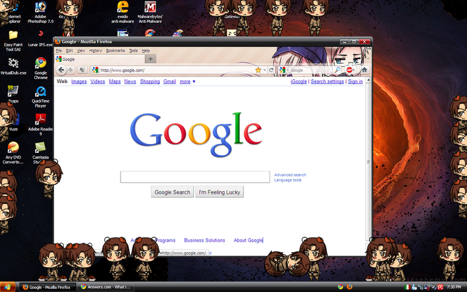Open the Edit menu
Image resolution: width=467 pixels, height=292 pixels.
coord(70,51)
